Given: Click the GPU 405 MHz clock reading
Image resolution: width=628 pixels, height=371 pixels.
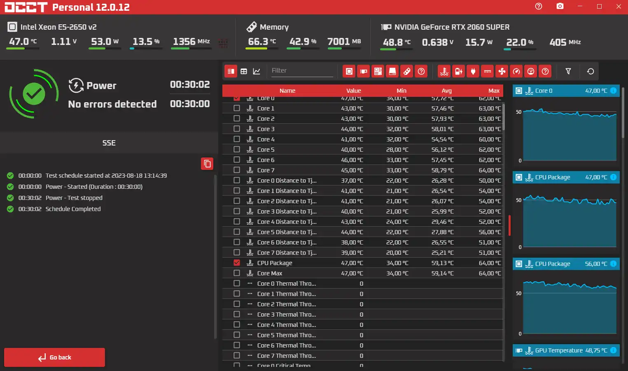Looking at the screenshot, I should (x=565, y=42).
